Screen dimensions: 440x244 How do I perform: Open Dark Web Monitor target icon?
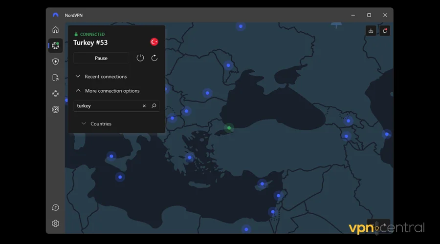point(56,109)
